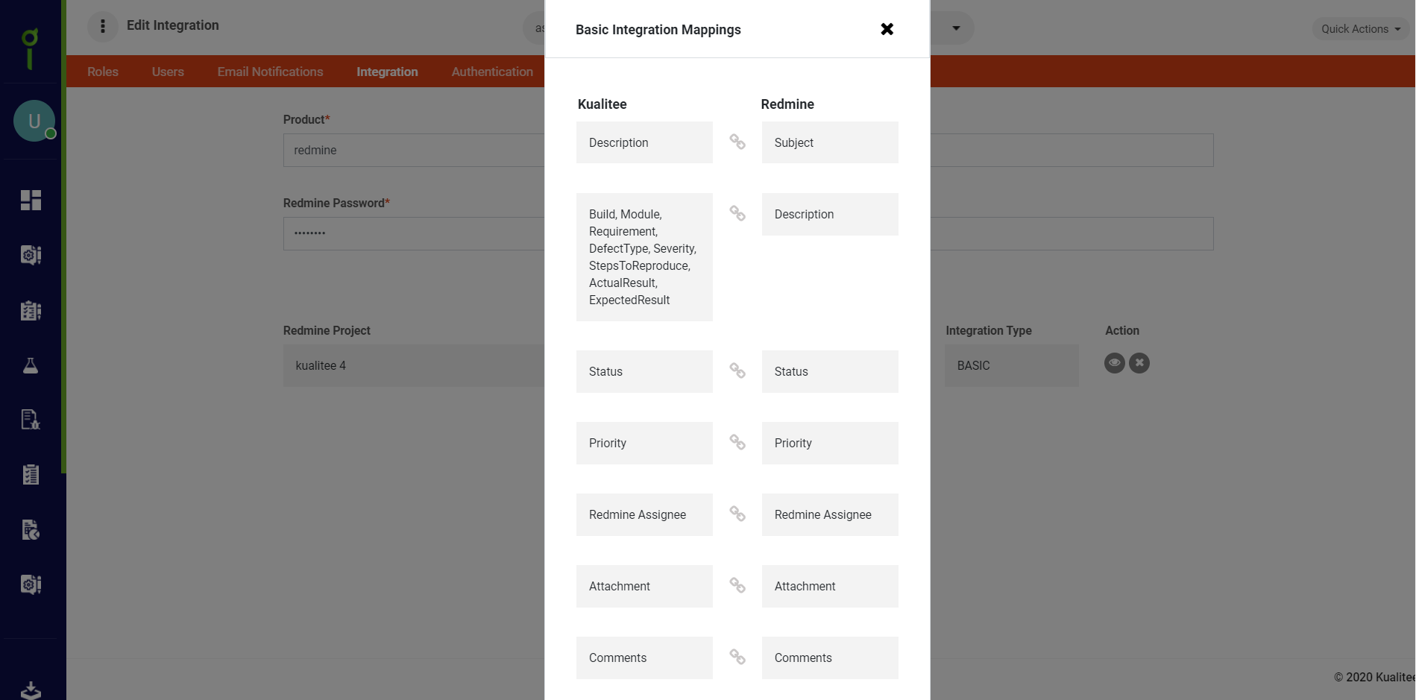The width and height of the screenshot is (1416, 700).
Task: Open the clipboard grid sidebar icon above the flask
Action: coord(31,310)
